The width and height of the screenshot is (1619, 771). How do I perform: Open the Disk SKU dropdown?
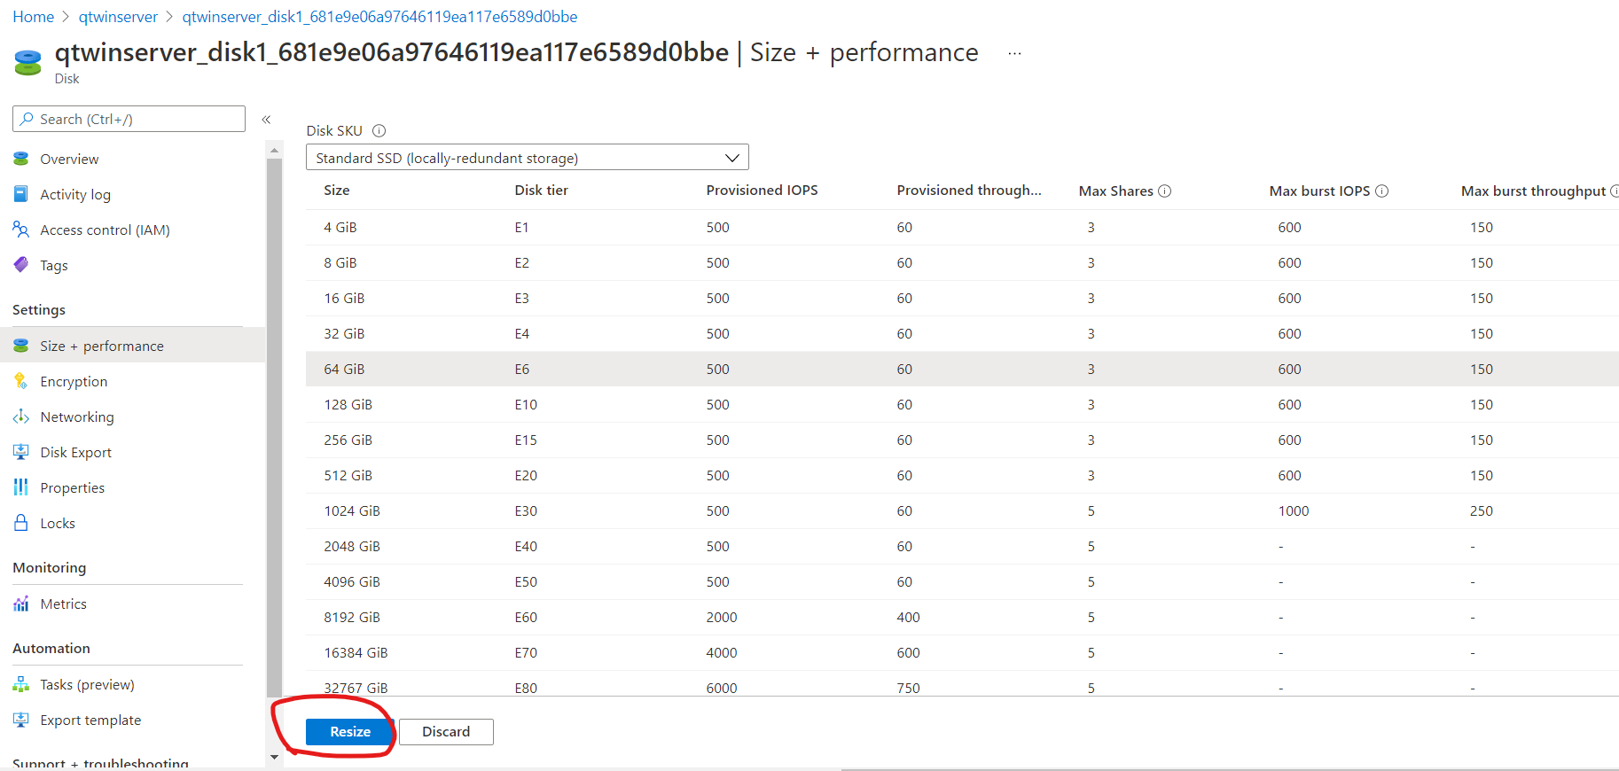click(x=732, y=157)
